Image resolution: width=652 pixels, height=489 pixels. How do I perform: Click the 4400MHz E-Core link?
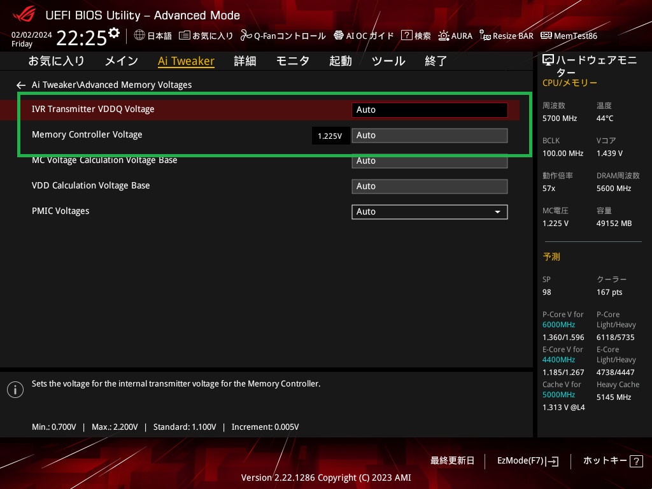[558, 360]
